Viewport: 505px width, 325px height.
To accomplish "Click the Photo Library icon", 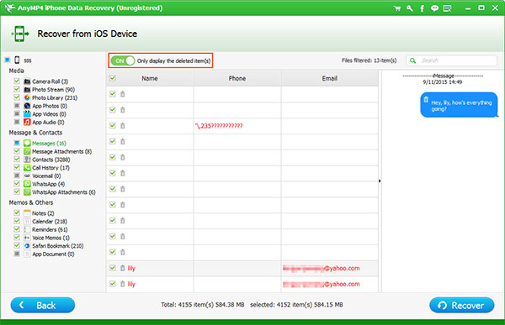I will [x=27, y=97].
